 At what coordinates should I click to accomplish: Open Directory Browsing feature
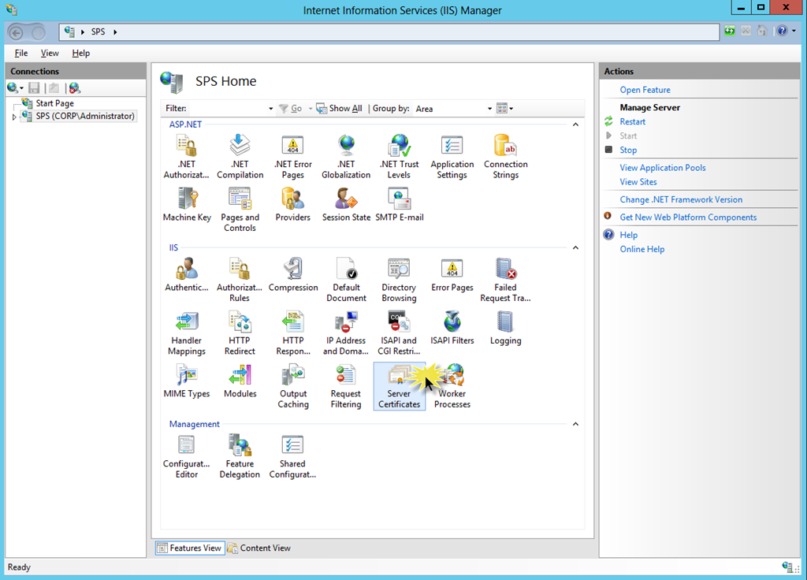[x=399, y=280]
